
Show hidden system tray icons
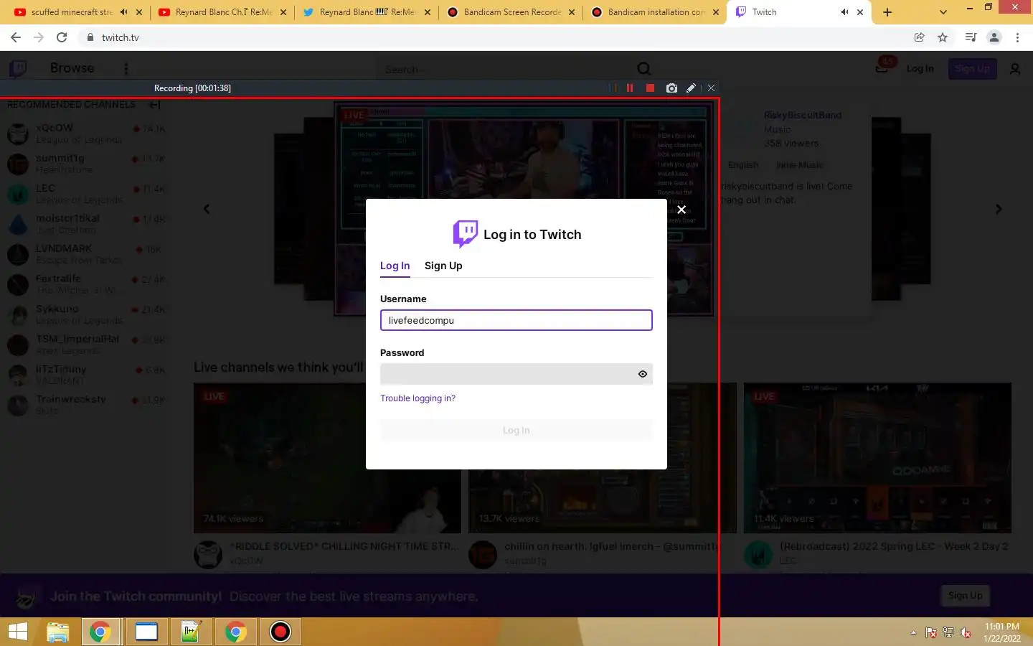[x=913, y=632]
